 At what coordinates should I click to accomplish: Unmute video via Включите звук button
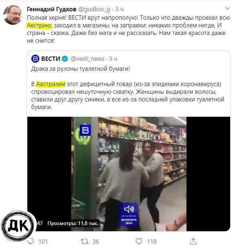pos(129,214)
